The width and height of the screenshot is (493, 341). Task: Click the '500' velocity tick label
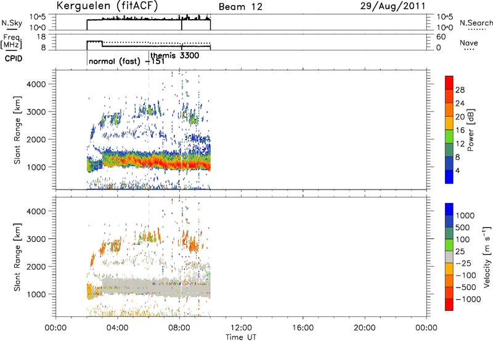(x=462, y=228)
